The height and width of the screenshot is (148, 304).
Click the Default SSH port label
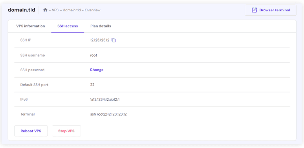pyautogui.click(x=34, y=85)
